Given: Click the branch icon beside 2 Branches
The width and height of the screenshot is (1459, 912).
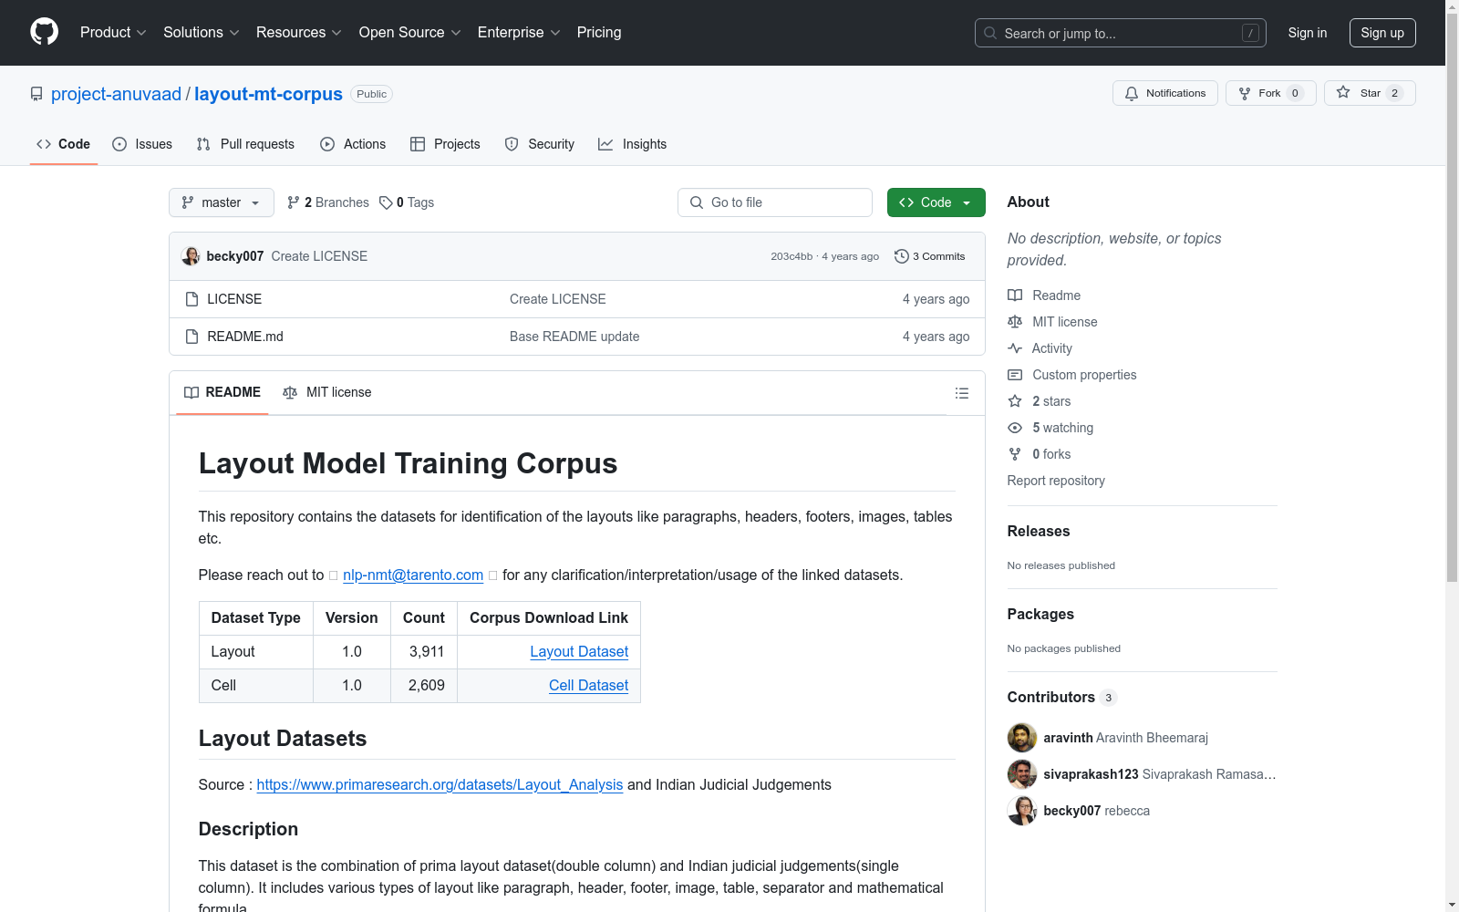Looking at the screenshot, I should (294, 202).
